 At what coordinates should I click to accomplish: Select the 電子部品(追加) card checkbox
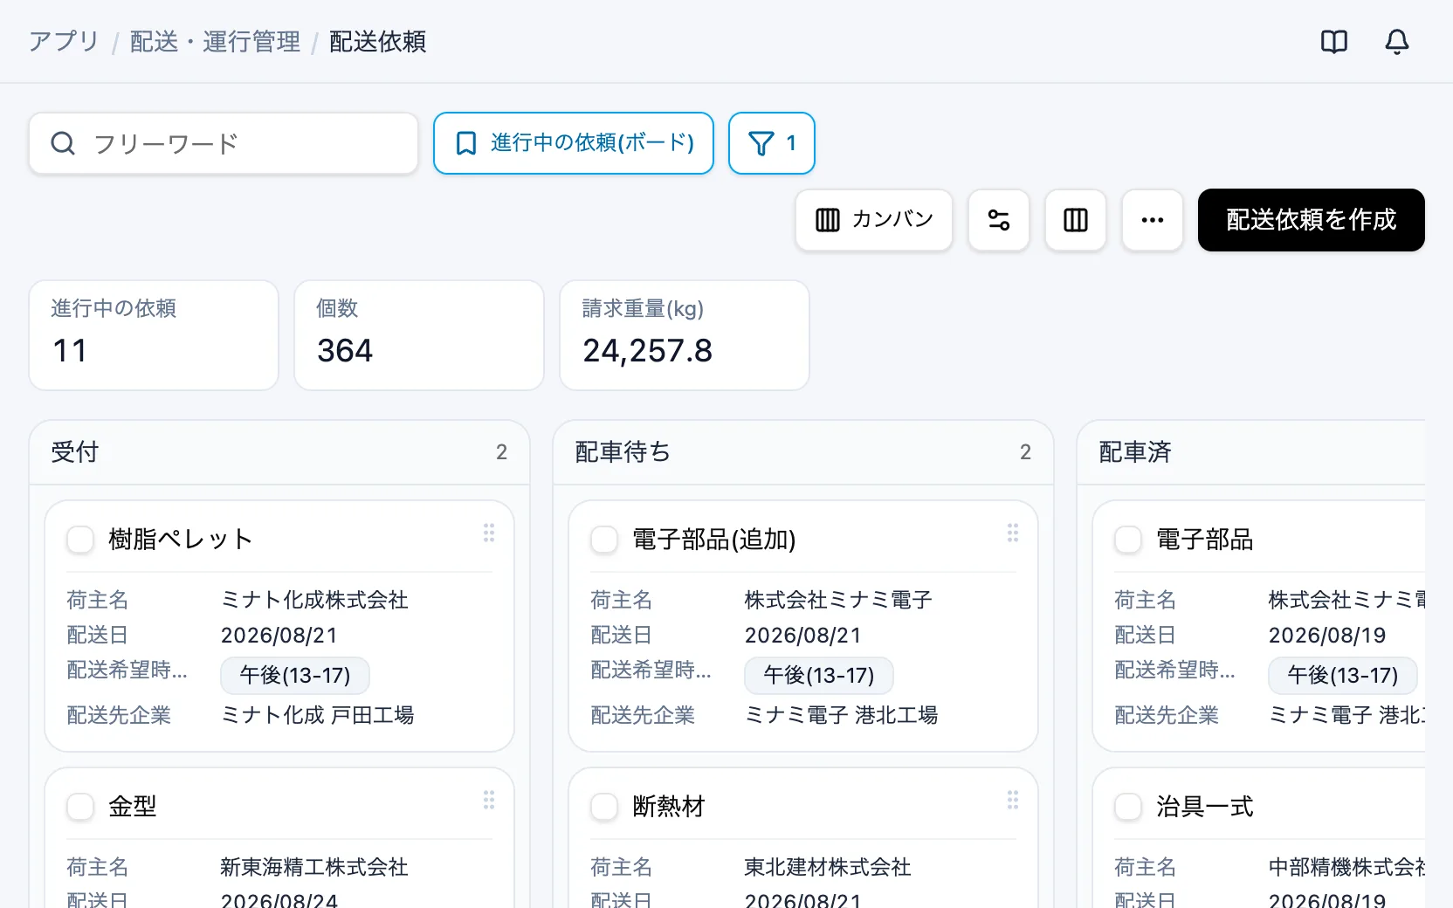604,540
